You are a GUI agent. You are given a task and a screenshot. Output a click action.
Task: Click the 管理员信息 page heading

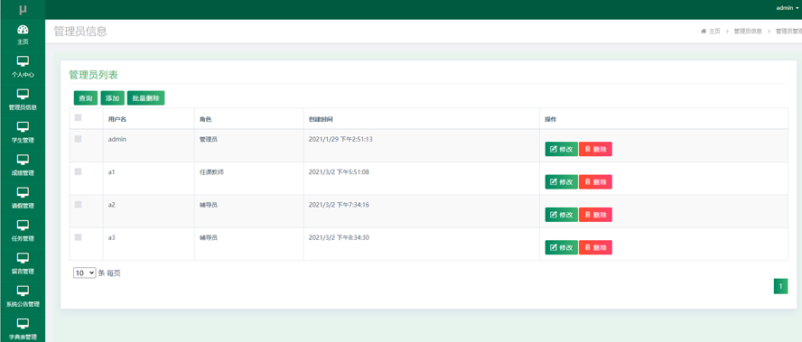click(80, 32)
